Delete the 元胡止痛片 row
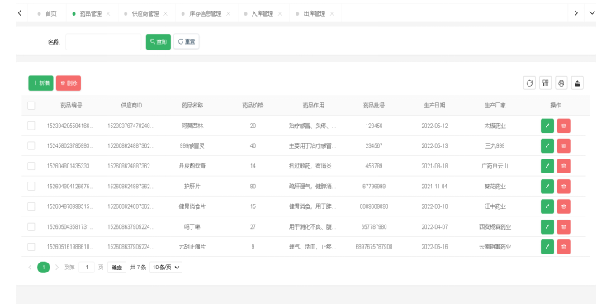Viewport: 611px width, 308px height. point(563,247)
